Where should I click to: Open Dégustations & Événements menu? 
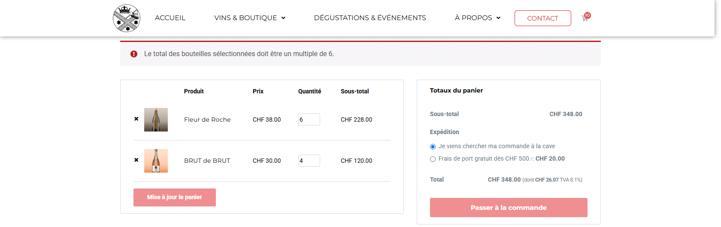(370, 18)
